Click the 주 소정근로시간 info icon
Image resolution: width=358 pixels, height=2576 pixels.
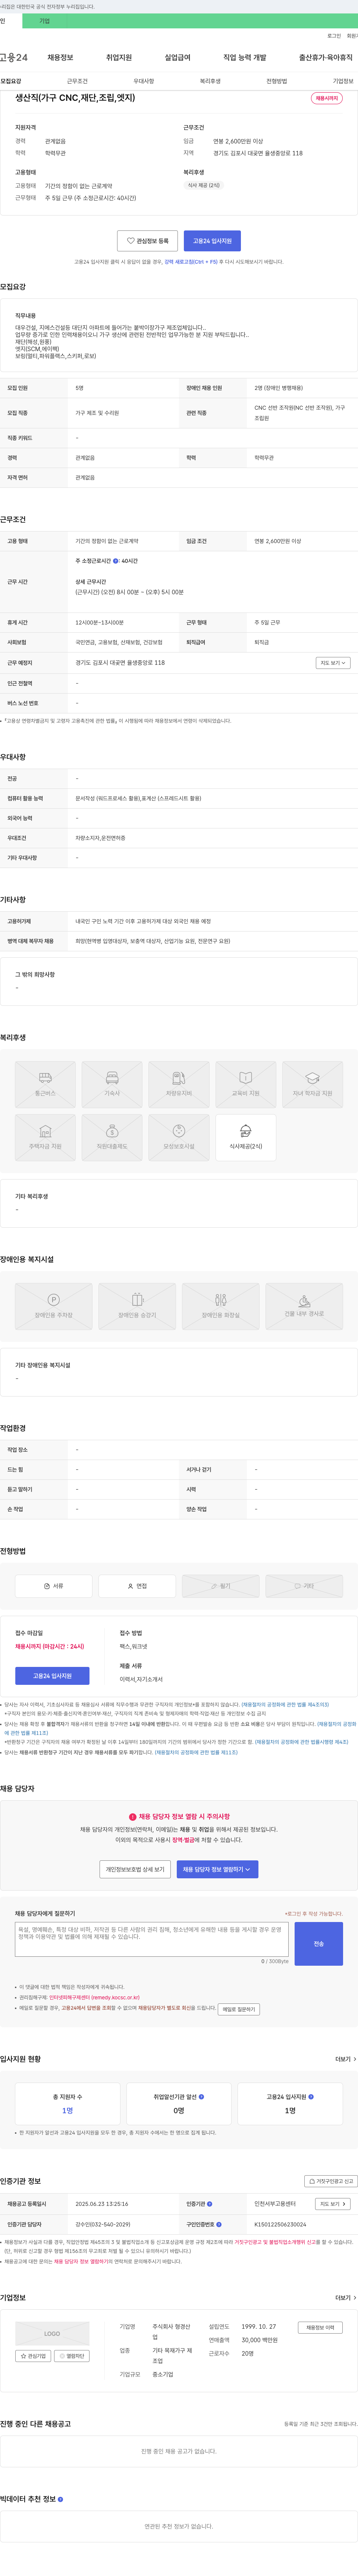[x=116, y=561]
